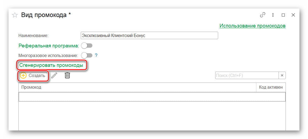Screen dimensions: 308x139
Task: Focus the Наименование text field
Action: tap(149, 36)
